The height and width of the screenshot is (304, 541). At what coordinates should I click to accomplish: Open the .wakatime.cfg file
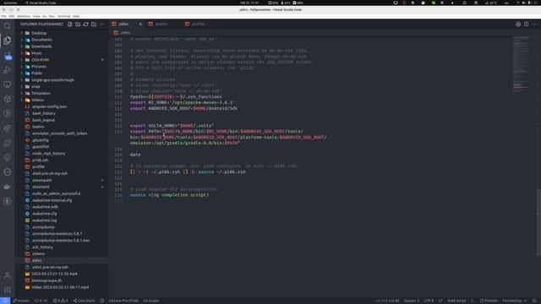click(44, 214)
